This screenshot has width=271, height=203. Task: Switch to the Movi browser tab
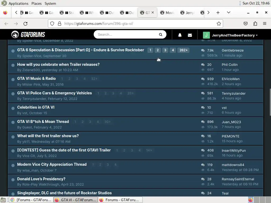click(167, 13)
